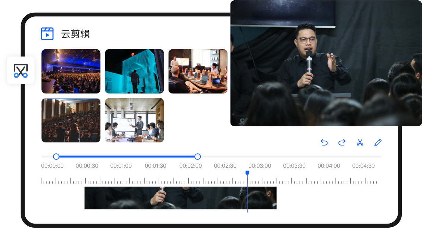Click the undo arrow icon

click(324, 142)
